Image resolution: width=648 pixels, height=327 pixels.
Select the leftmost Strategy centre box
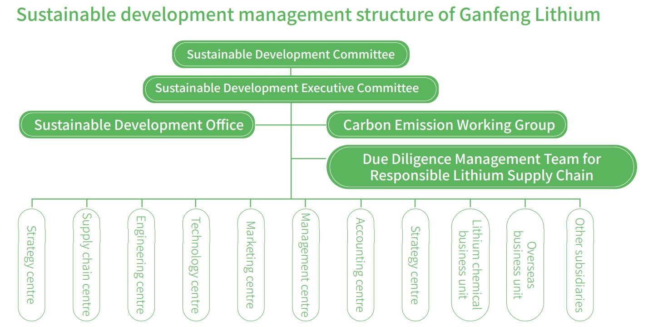coord(31,265)
